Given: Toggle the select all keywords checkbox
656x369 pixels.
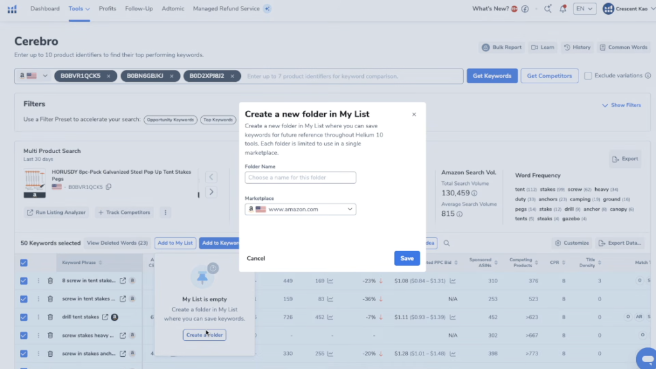Looking at the screenshot, I should (24, 263).
